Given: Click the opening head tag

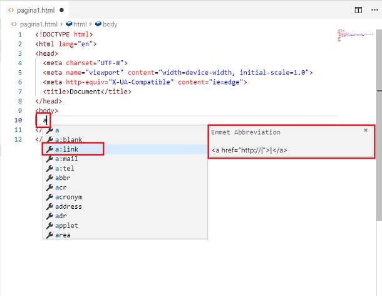Looking at the screenshot, I should pos(46,53).
